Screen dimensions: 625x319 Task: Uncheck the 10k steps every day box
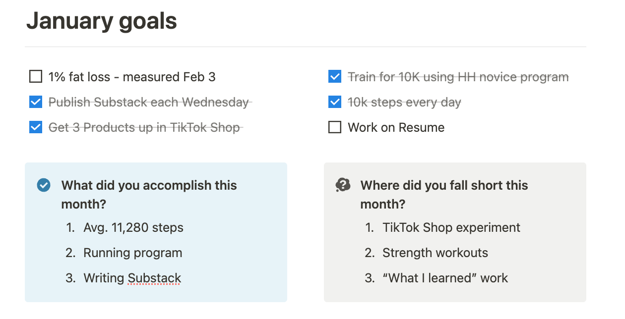coord(335,102)
